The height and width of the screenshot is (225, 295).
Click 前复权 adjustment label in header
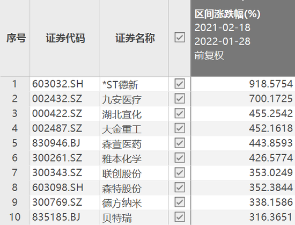tap(209, 55)
